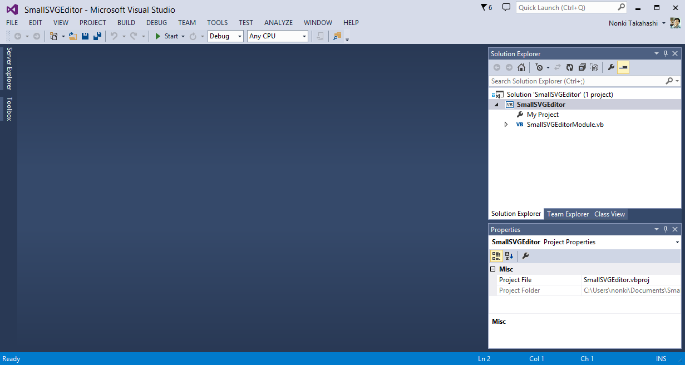Screen dimensions: 685x365
Task: Open the Nonki Takahashi account dropdown
Action: coord(664,23)
